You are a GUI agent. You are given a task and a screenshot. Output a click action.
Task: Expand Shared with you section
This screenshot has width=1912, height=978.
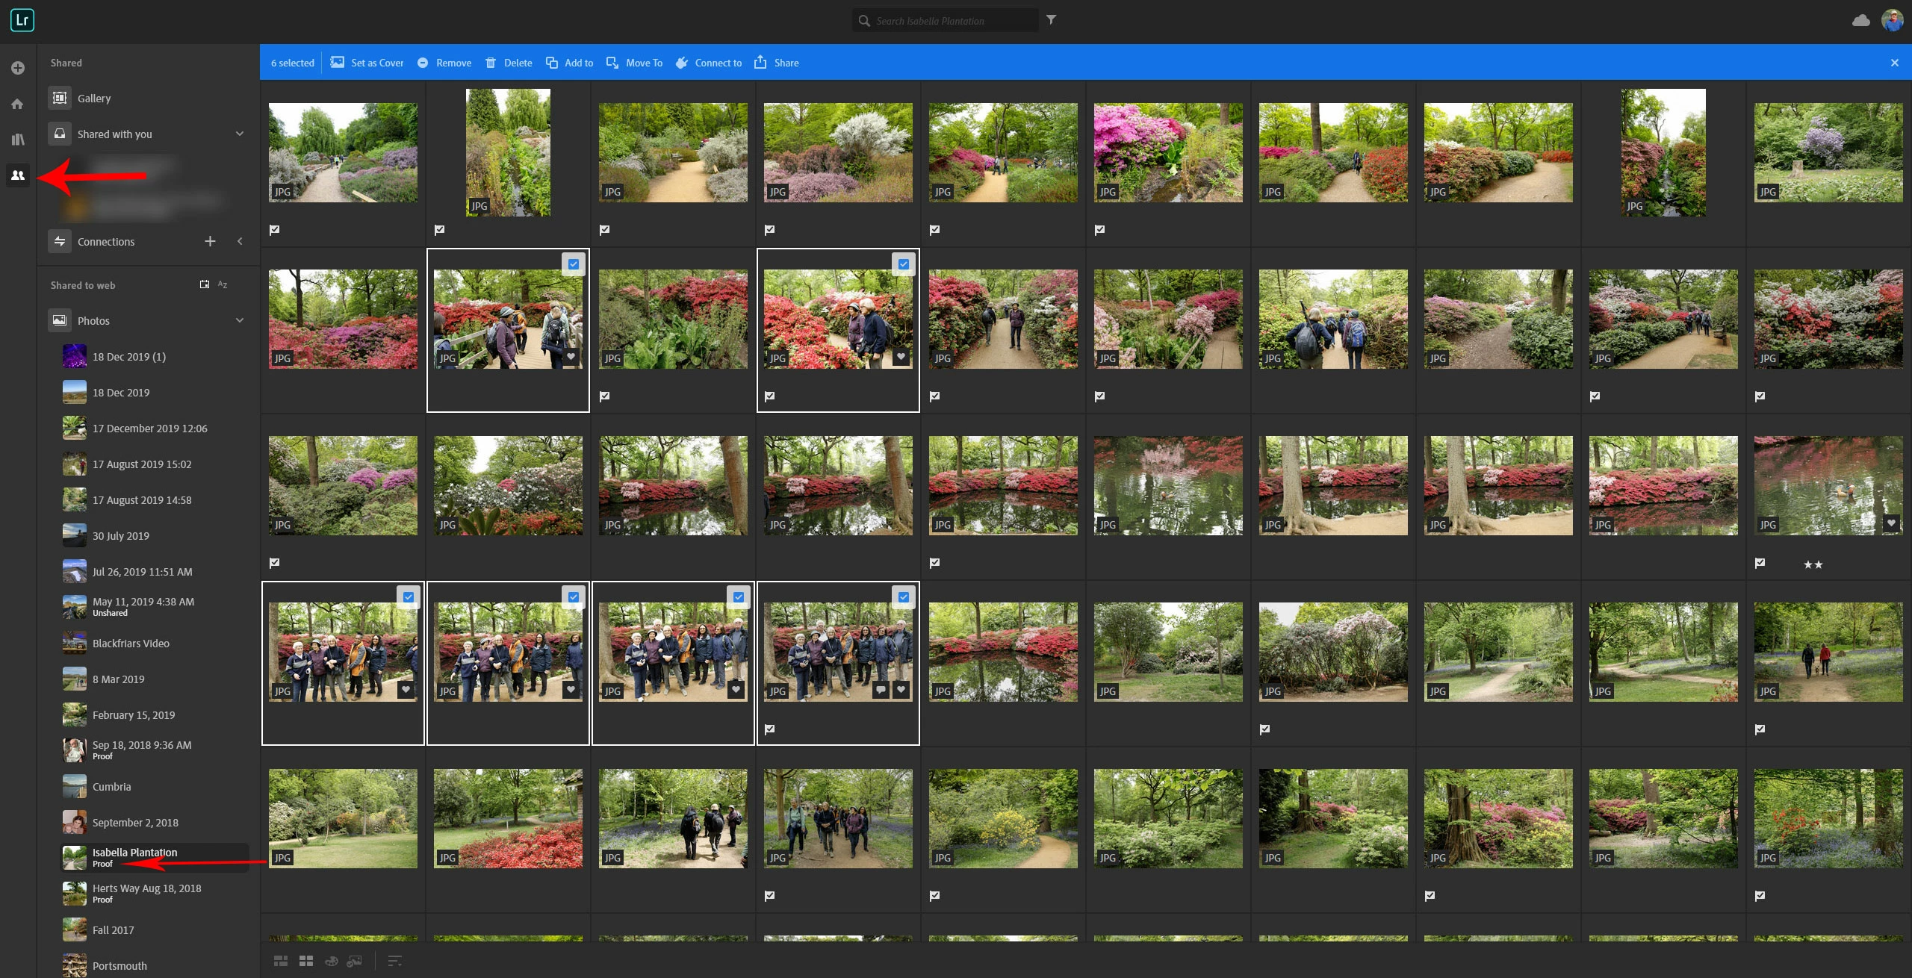point(240,134)
